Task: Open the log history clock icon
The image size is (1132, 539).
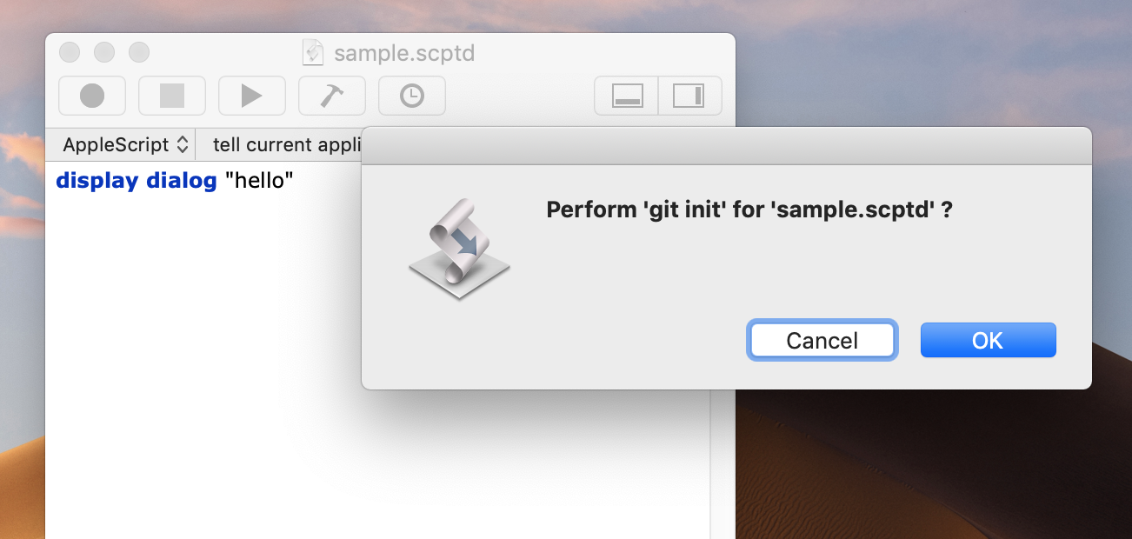Action: 412,96
